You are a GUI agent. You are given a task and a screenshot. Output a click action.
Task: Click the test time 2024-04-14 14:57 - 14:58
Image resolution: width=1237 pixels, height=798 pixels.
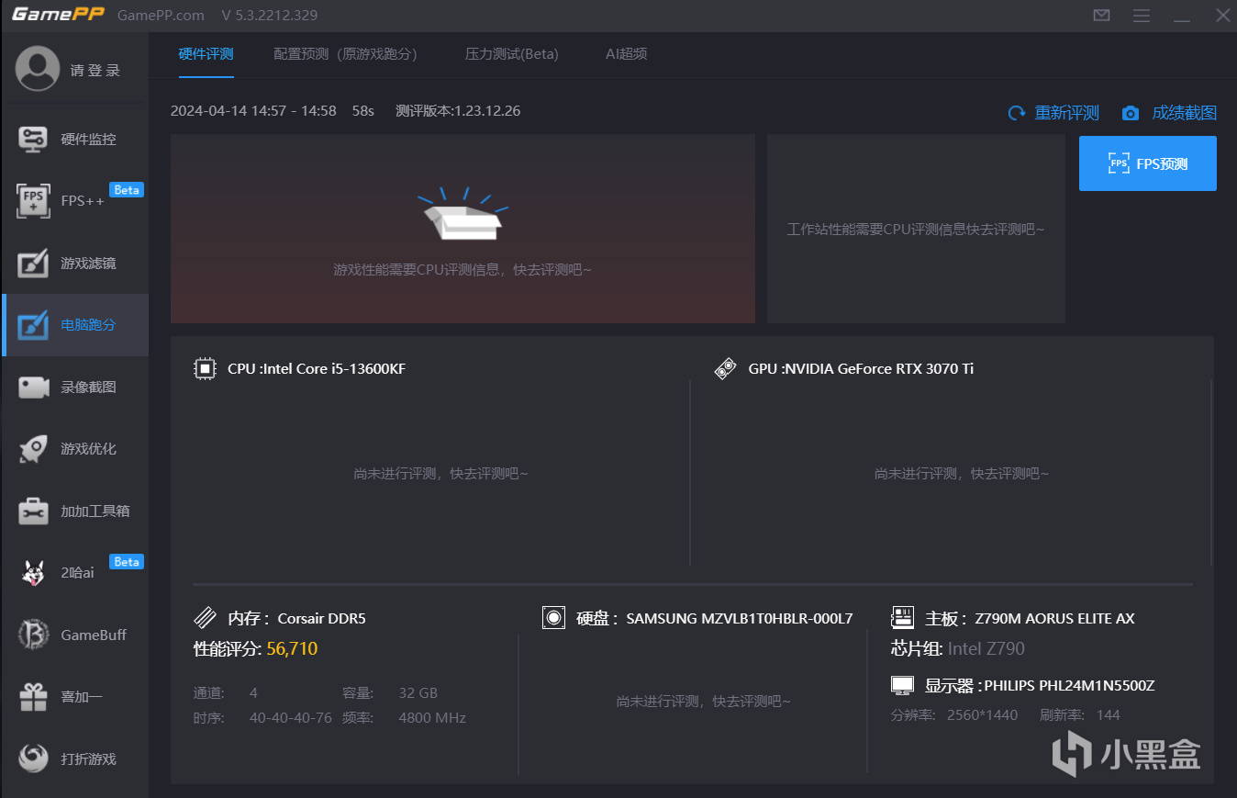click(253, 111)
